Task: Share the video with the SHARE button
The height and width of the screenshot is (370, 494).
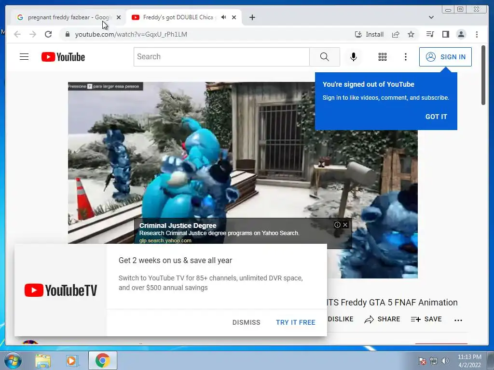Action: pyautogui.click(x=382, y=319)
